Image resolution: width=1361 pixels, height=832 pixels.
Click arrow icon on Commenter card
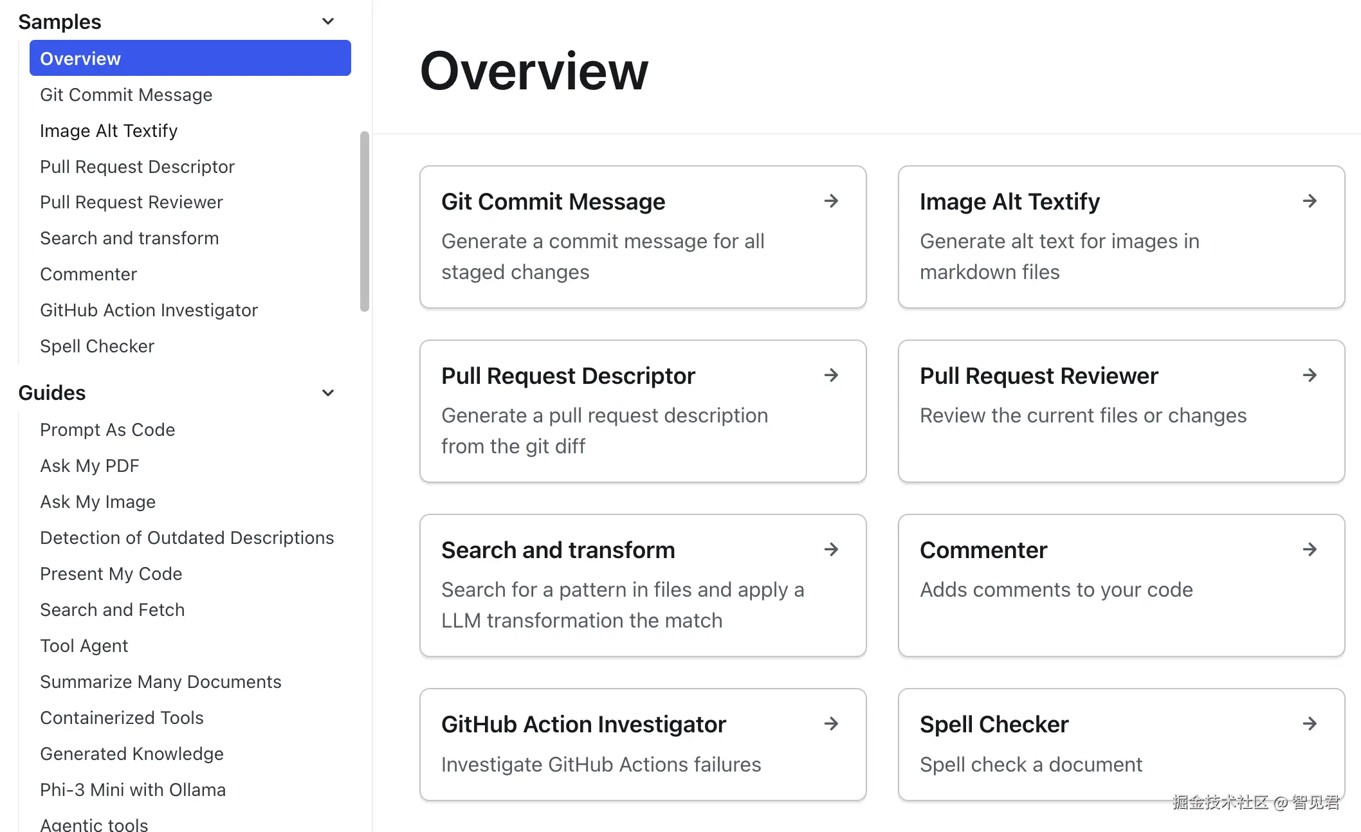[x=1310, y=550]
